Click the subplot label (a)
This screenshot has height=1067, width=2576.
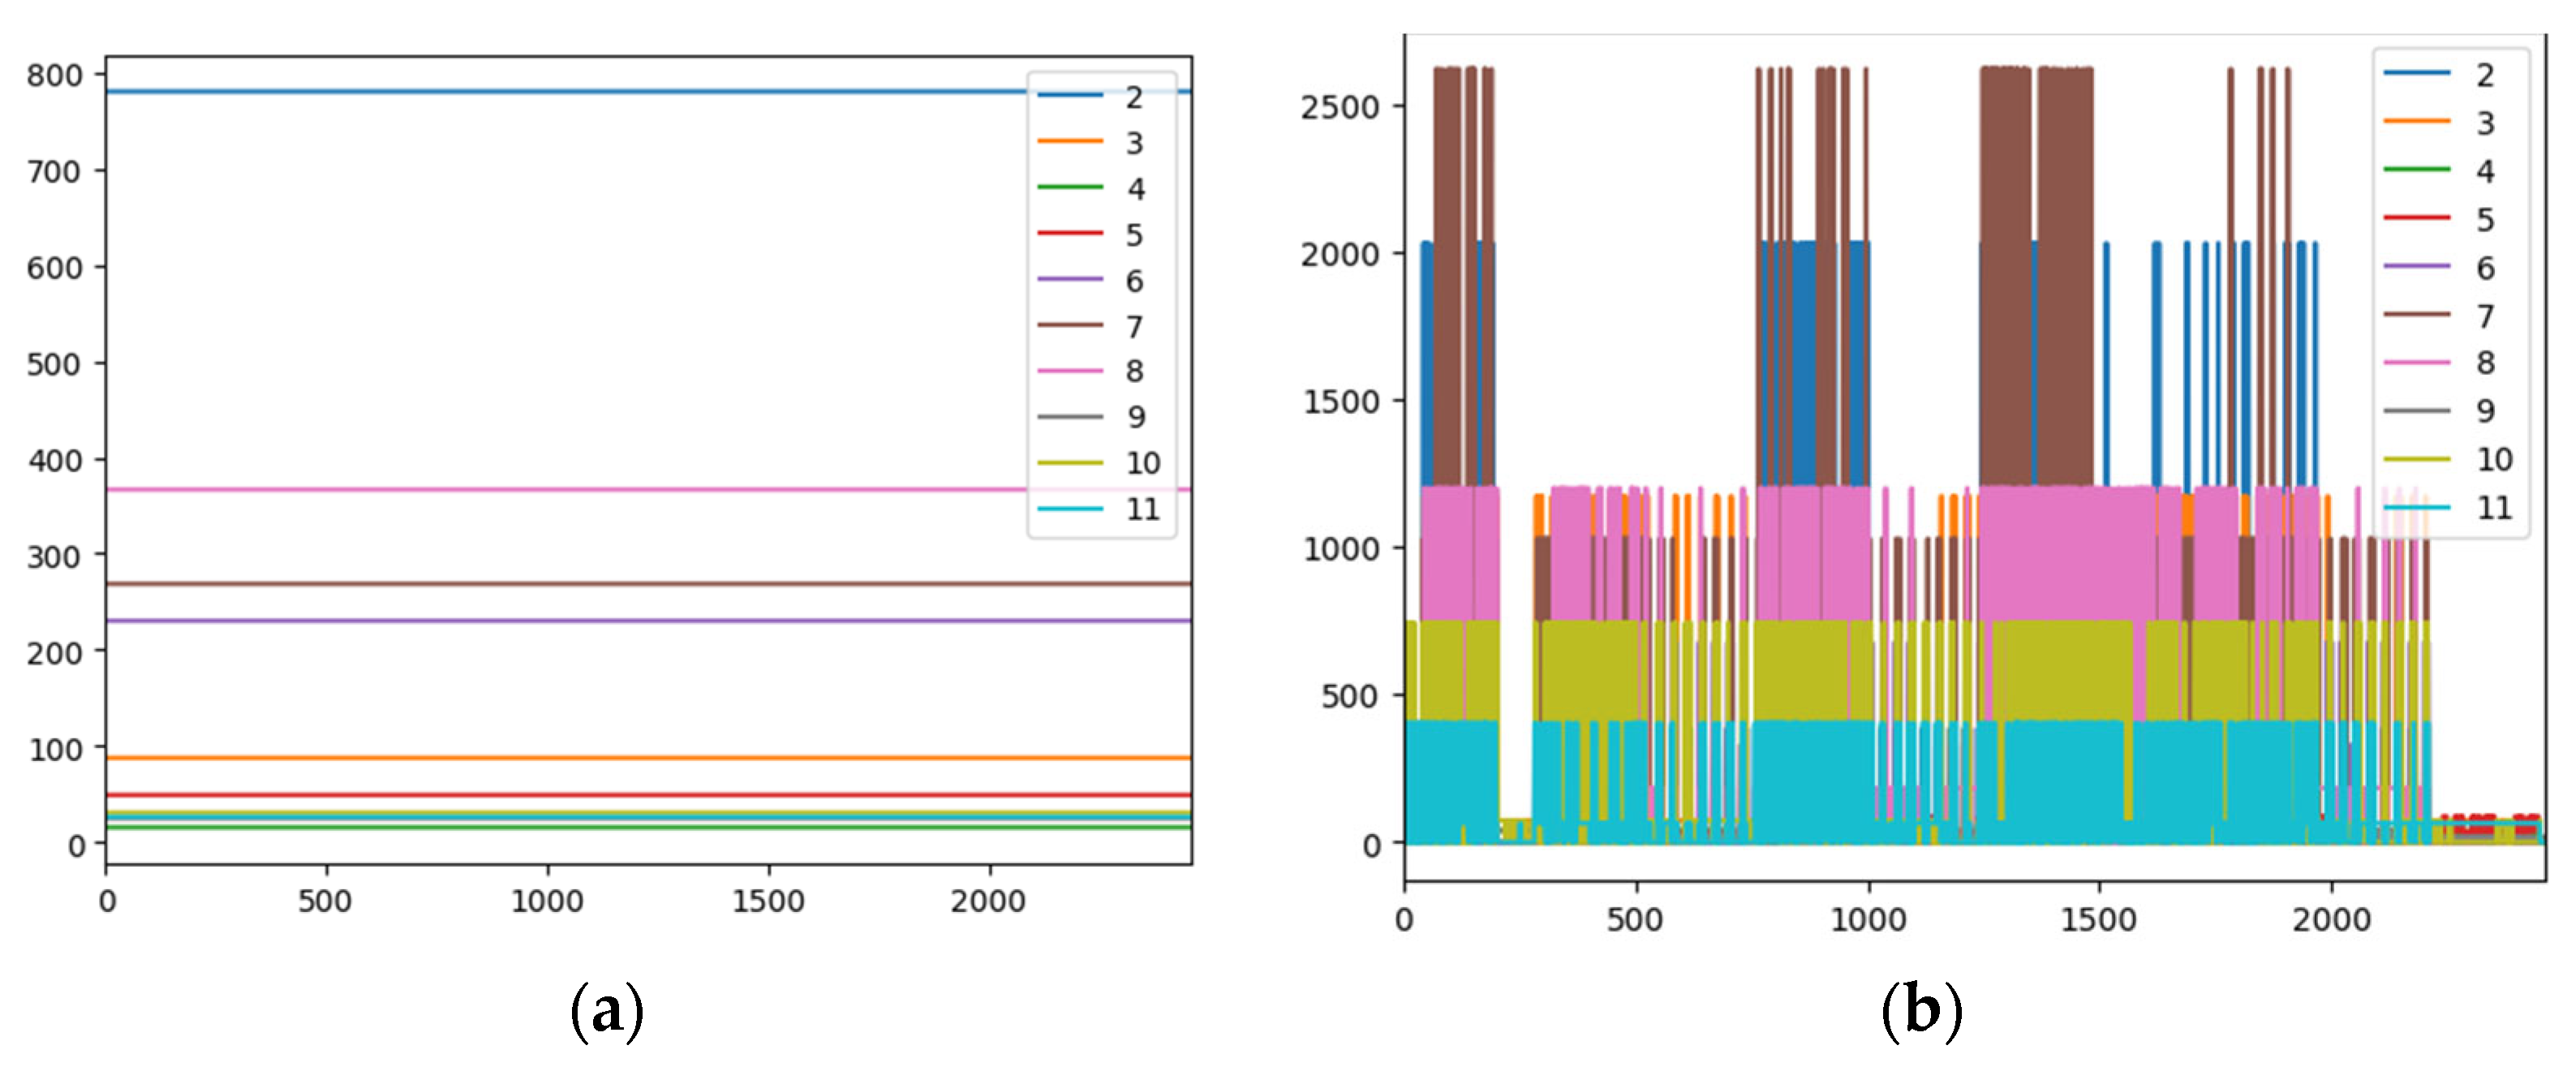[x=606, y=1011]
